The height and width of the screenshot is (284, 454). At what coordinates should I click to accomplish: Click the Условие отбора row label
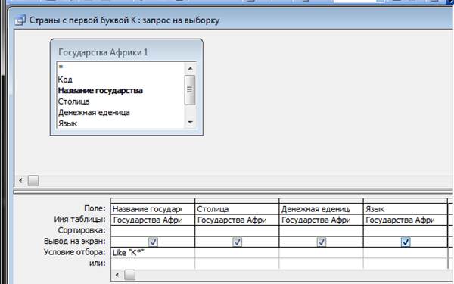[x=75, y=252]
